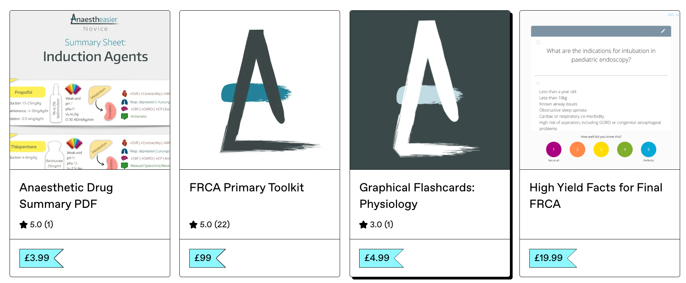Open Graphical Flashcards: Physiology product title
The image size is (686, 283).
417,195
